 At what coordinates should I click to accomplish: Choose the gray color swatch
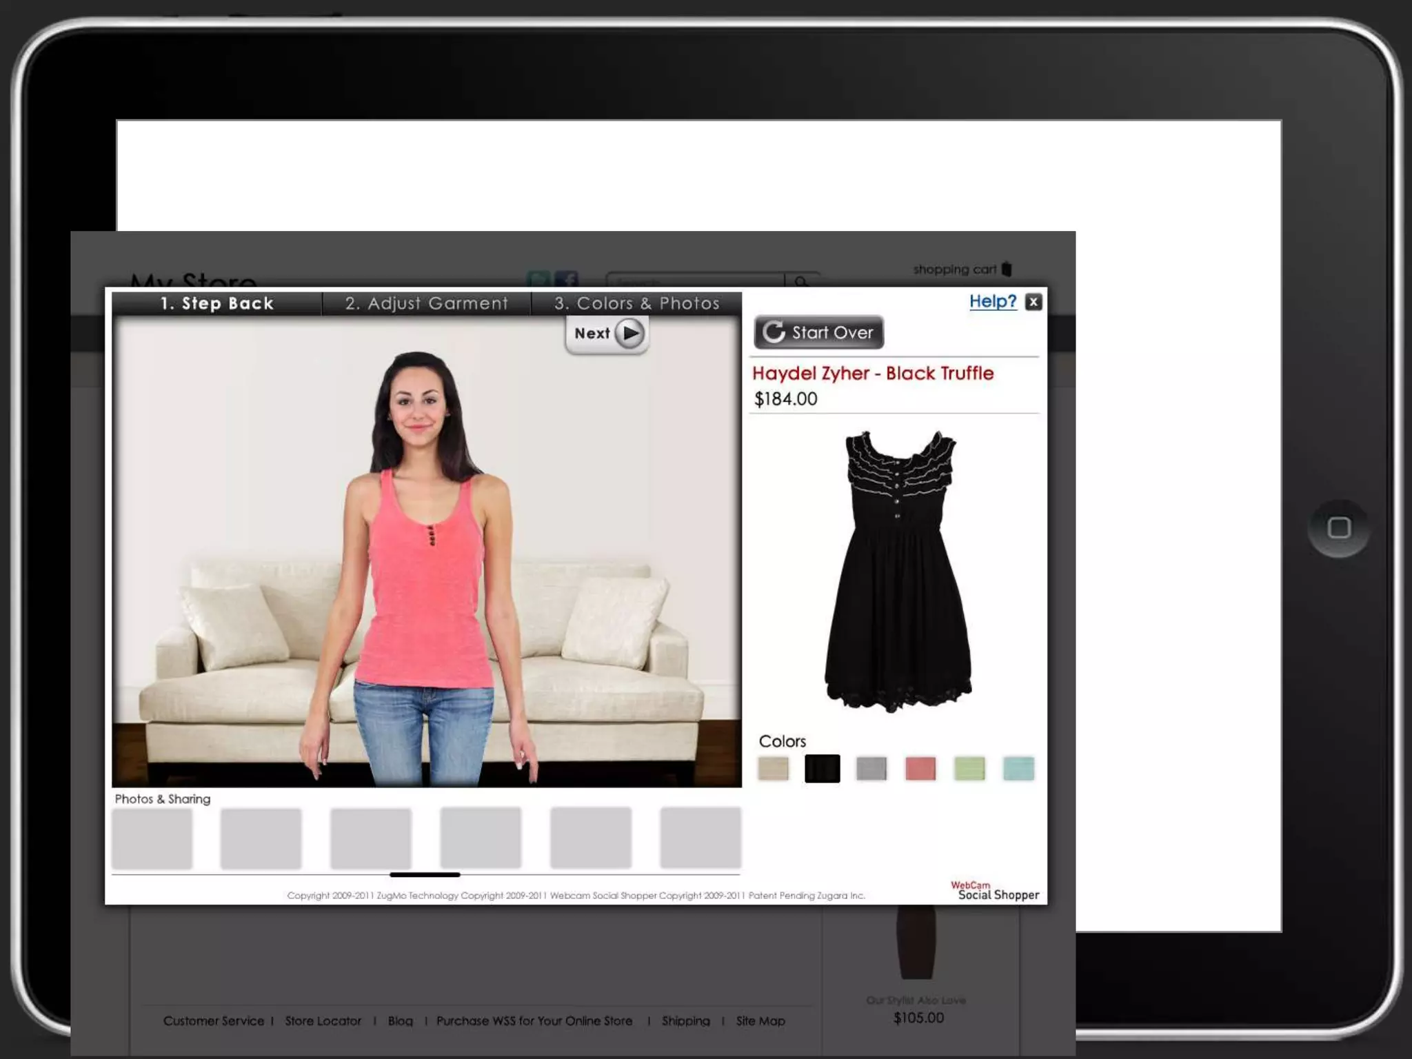(x=871, y=768)
